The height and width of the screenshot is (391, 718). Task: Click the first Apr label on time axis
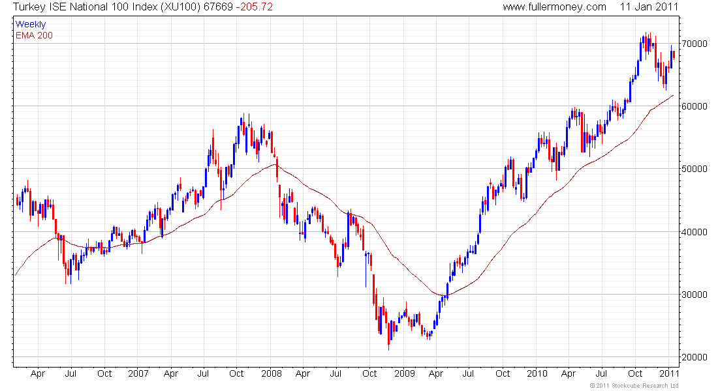pos(38,374)
